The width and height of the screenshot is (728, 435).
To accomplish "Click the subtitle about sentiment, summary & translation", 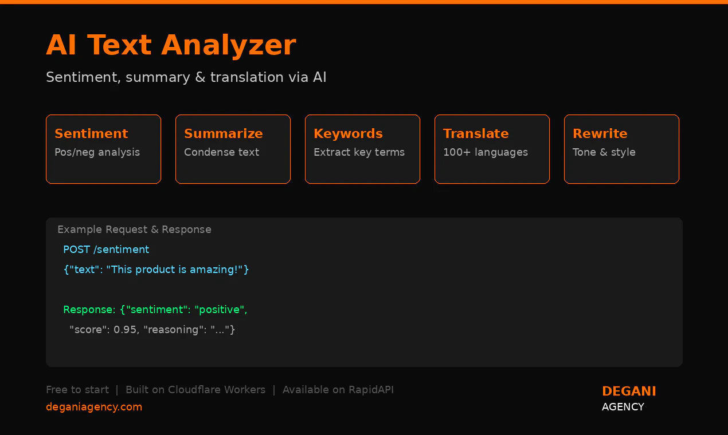I will pyautogui.click(x=186, y=77).
